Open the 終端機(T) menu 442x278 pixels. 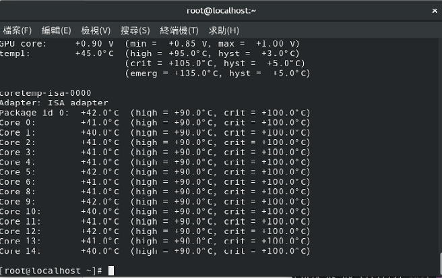click(x=179, y=30)
